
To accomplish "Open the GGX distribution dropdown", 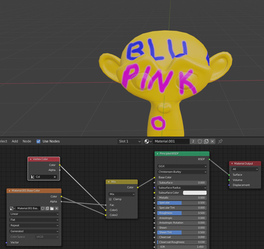I will [x=182, y=166].
